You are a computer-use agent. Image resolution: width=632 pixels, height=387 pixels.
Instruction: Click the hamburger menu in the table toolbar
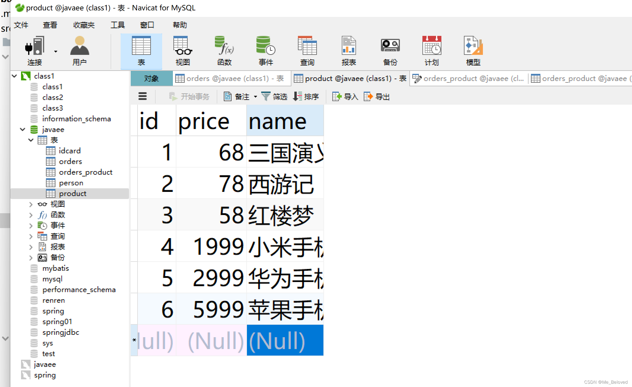[143, 96]
